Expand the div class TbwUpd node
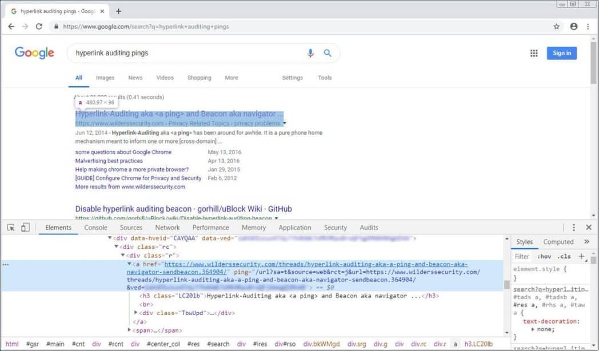The width and height of the screenshot is (599, 351). tap(135, 313)
